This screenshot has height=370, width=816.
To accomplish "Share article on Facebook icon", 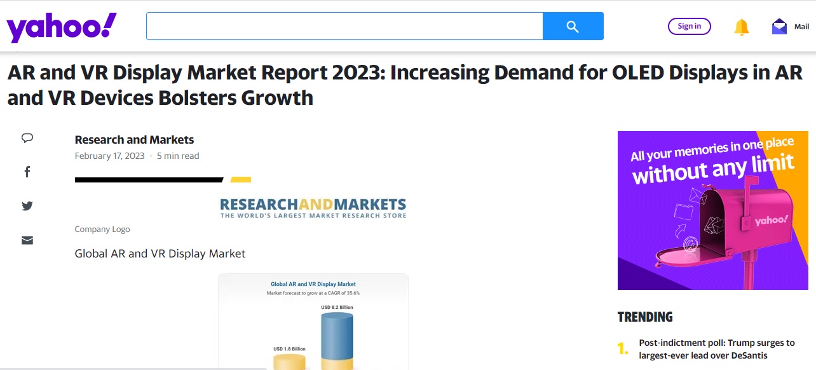I will click(x=27, y=172).
